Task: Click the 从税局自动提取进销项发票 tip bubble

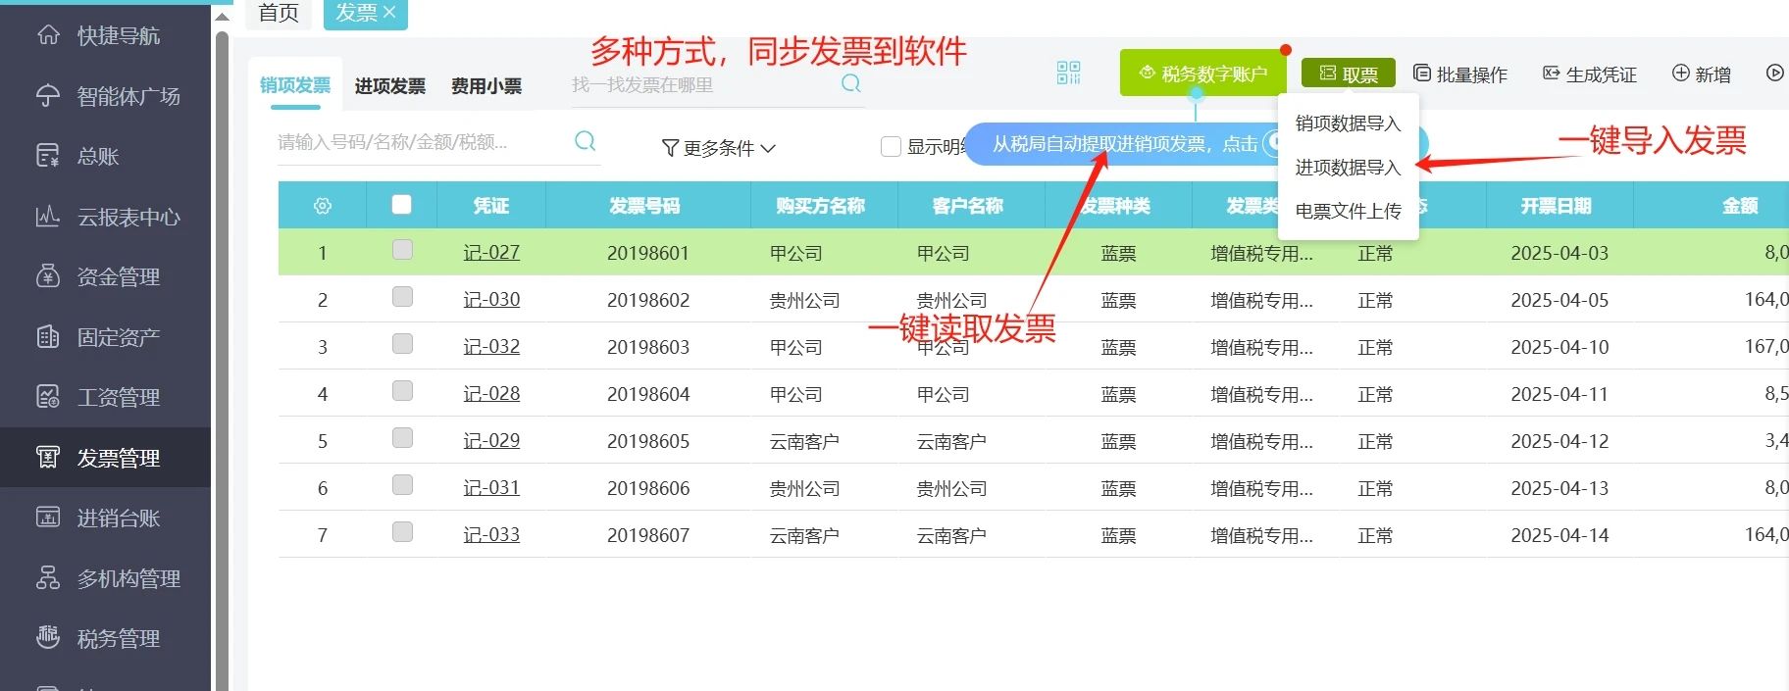Action: [1123, 144]
